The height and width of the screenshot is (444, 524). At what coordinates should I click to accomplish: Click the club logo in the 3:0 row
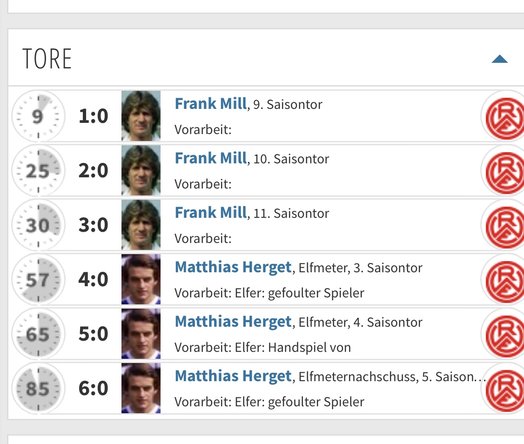pyautogui.click(x=503, y=225)
